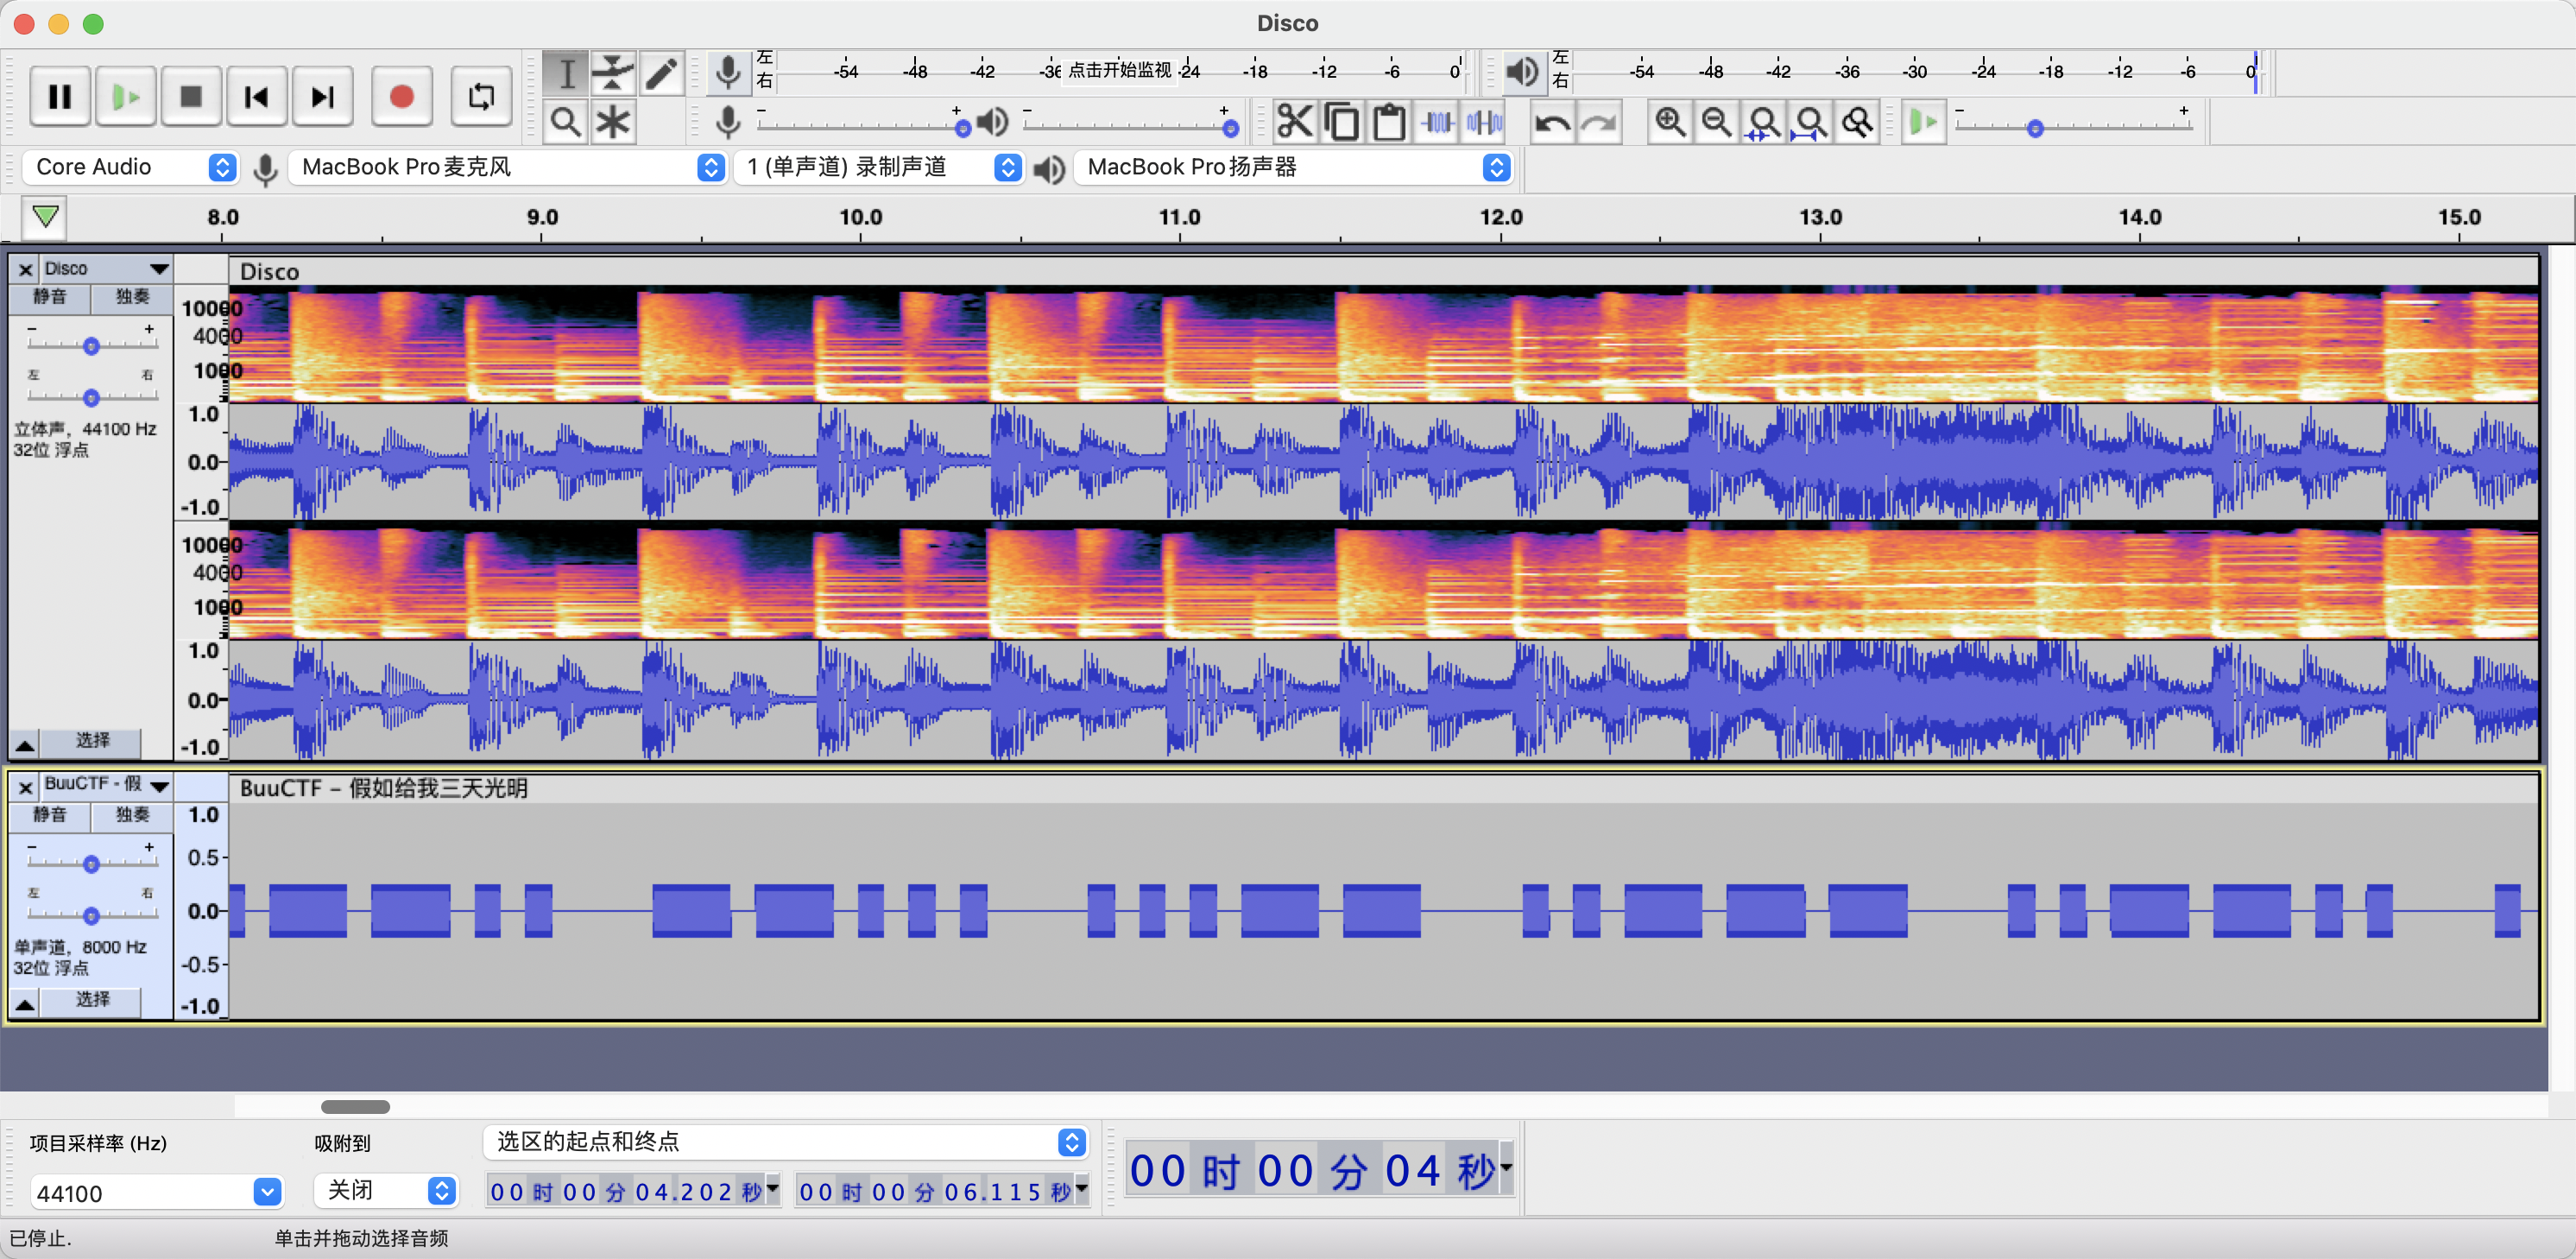Silence the selected audio
This screenshot has width=2576, height=1259.
tap(1485, 122)
